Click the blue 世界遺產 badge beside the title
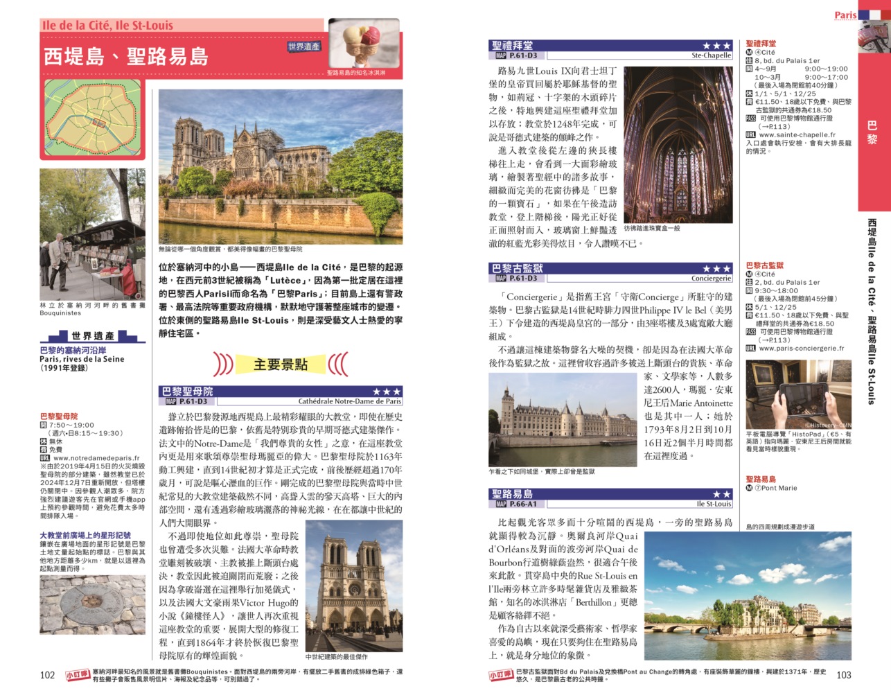 [x=303, y=46]
